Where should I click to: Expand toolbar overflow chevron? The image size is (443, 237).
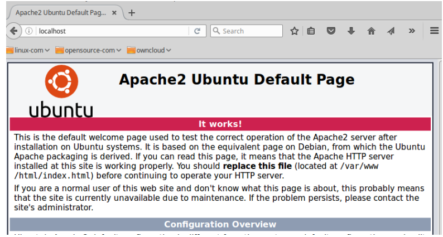[x=412, y=31]
